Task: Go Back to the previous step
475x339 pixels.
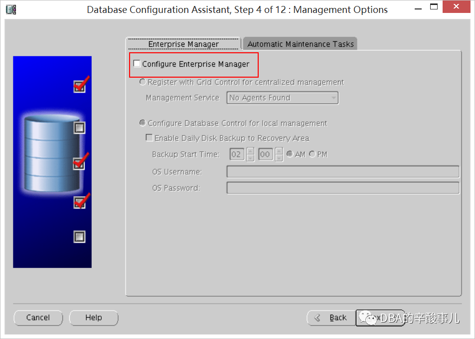Action: (331, 318)
